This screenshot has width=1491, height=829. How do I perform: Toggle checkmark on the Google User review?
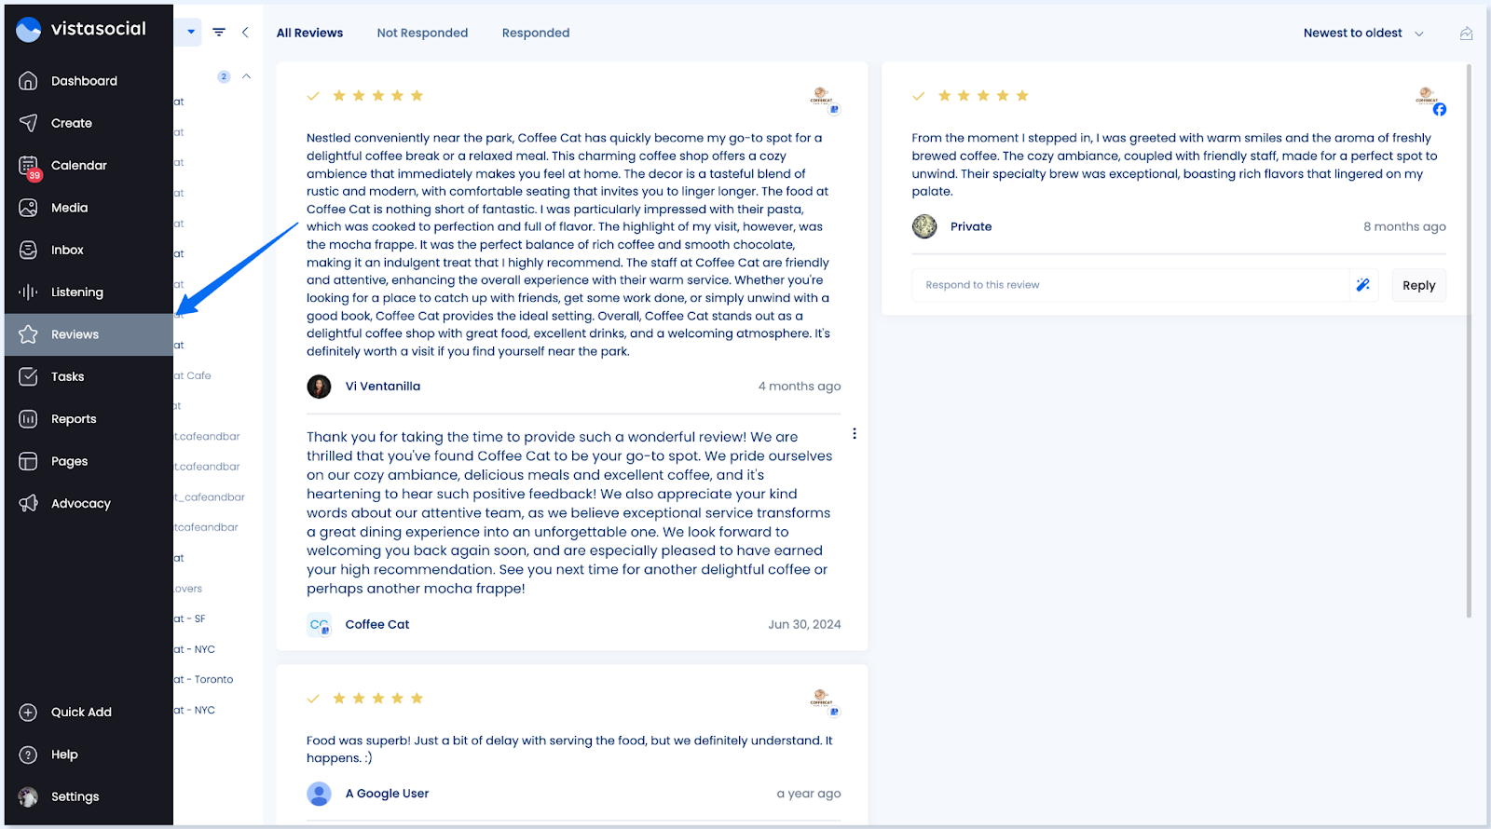[x=313, y=699]
